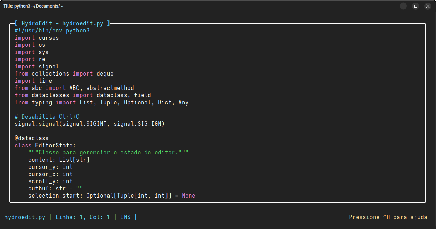The image size is (436, 229).
Task: Click the @dataclass decorator
Action: 32,138
